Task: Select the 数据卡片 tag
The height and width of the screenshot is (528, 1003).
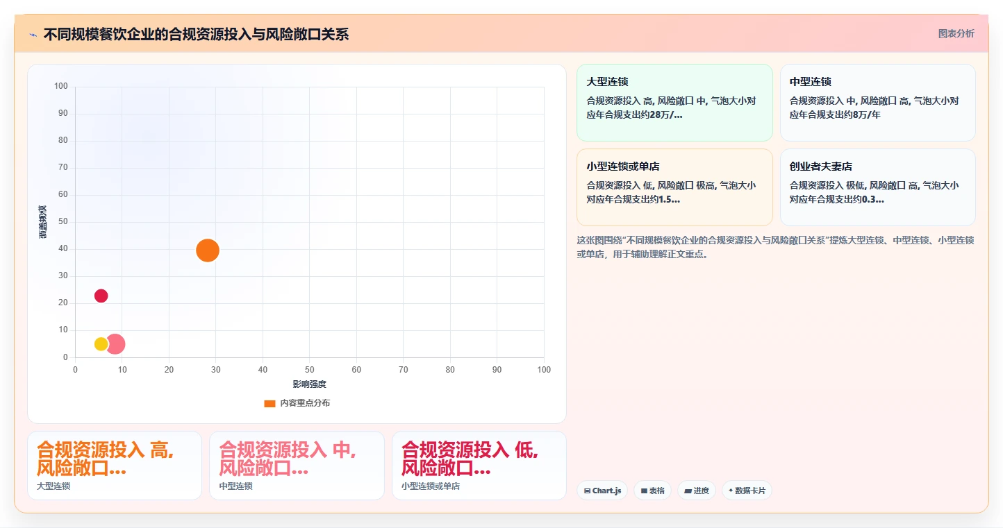Action: [x=747, y=491]
